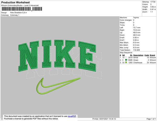The image size is (157, 121).
Task: Click stitch count 1283 in Chartreuse row
Action: point(130,63)
